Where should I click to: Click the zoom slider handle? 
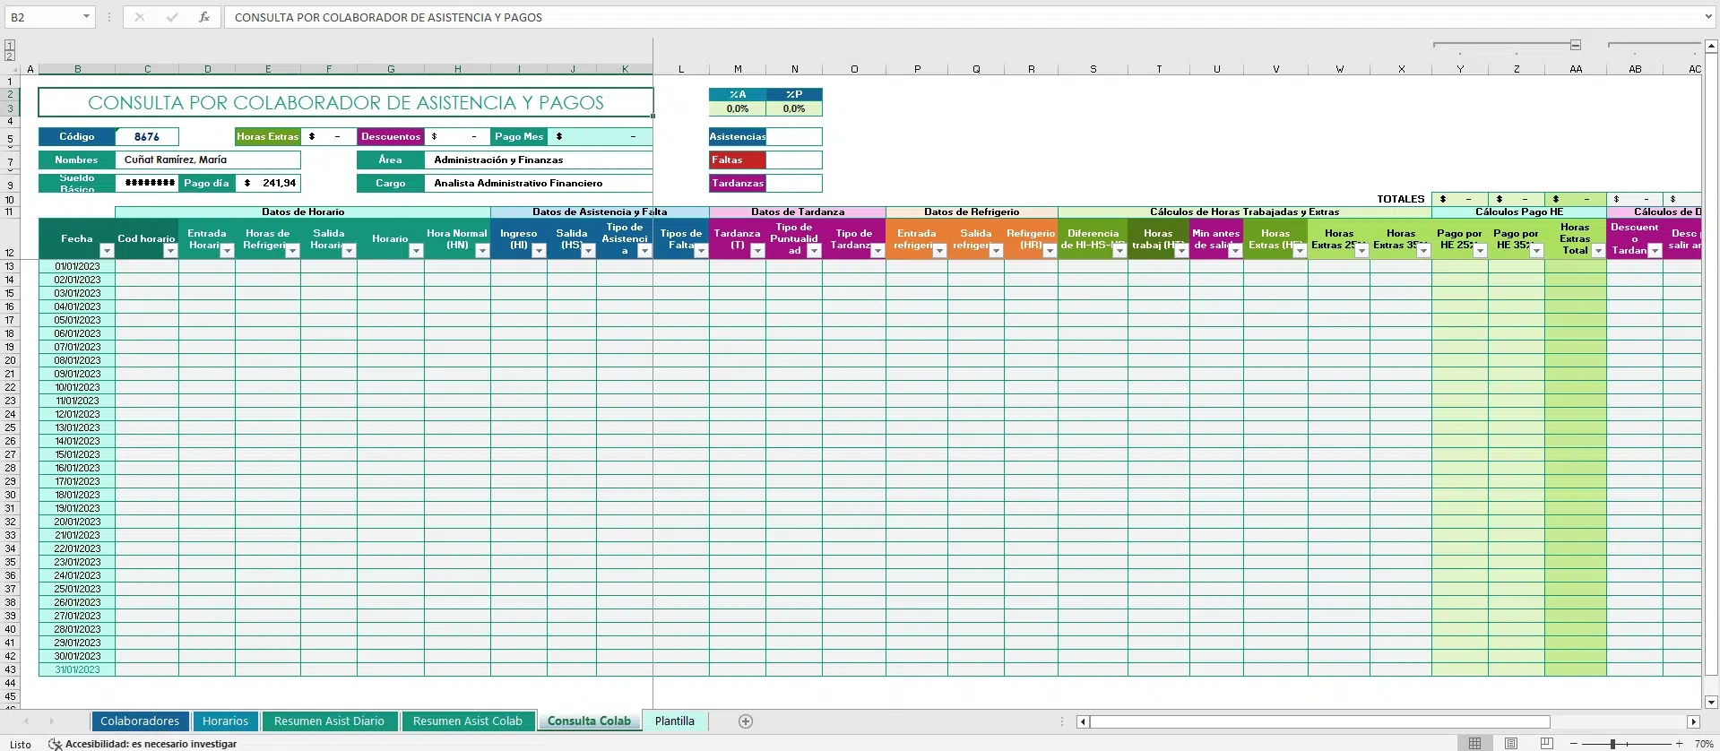[1612, 744]
